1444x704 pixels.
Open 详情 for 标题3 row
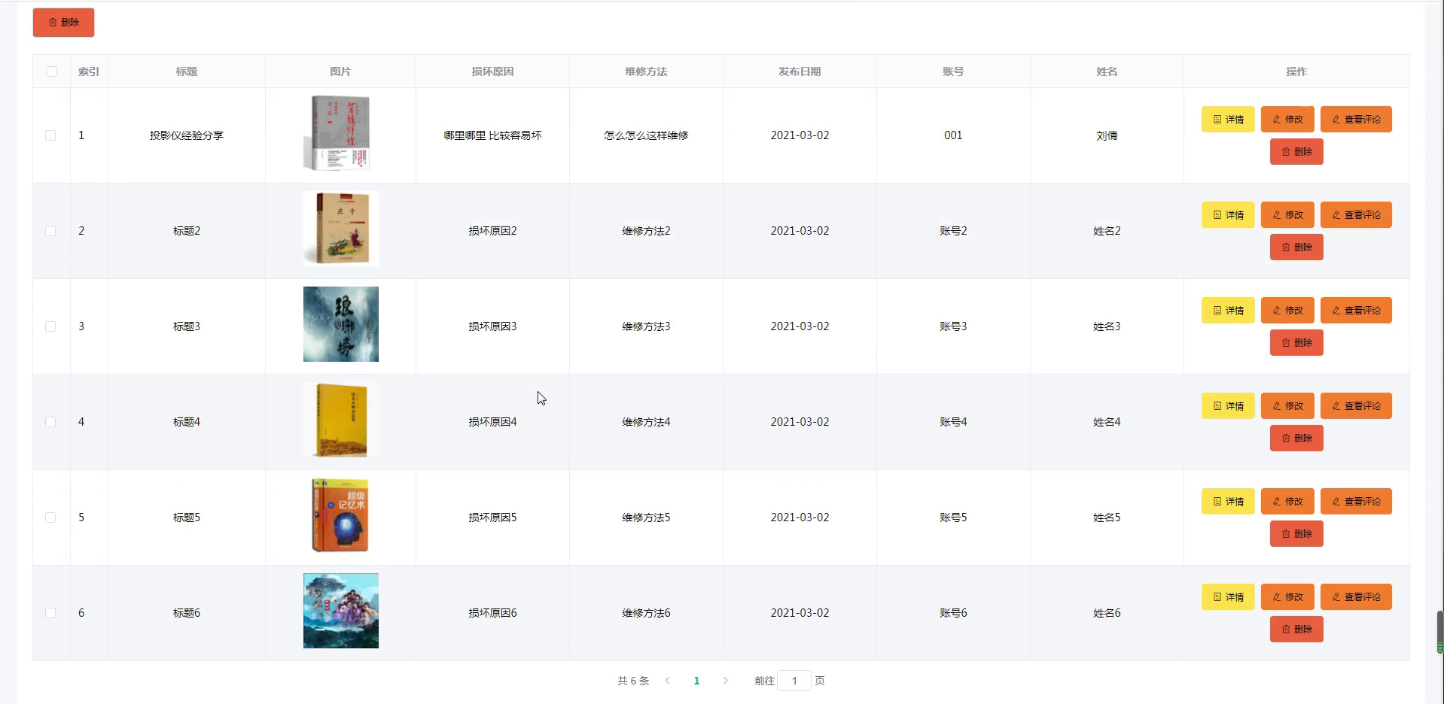[x=1228, y=311]
